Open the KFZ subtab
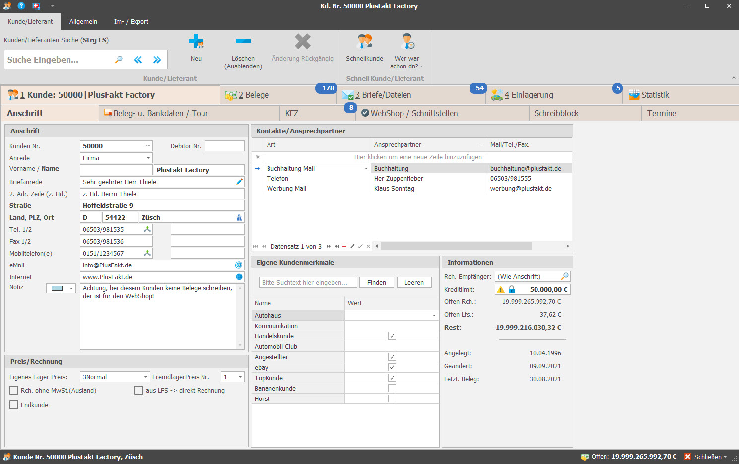Image resolution: width=739 pixels, height=464 pixels. tap(318, 113)
